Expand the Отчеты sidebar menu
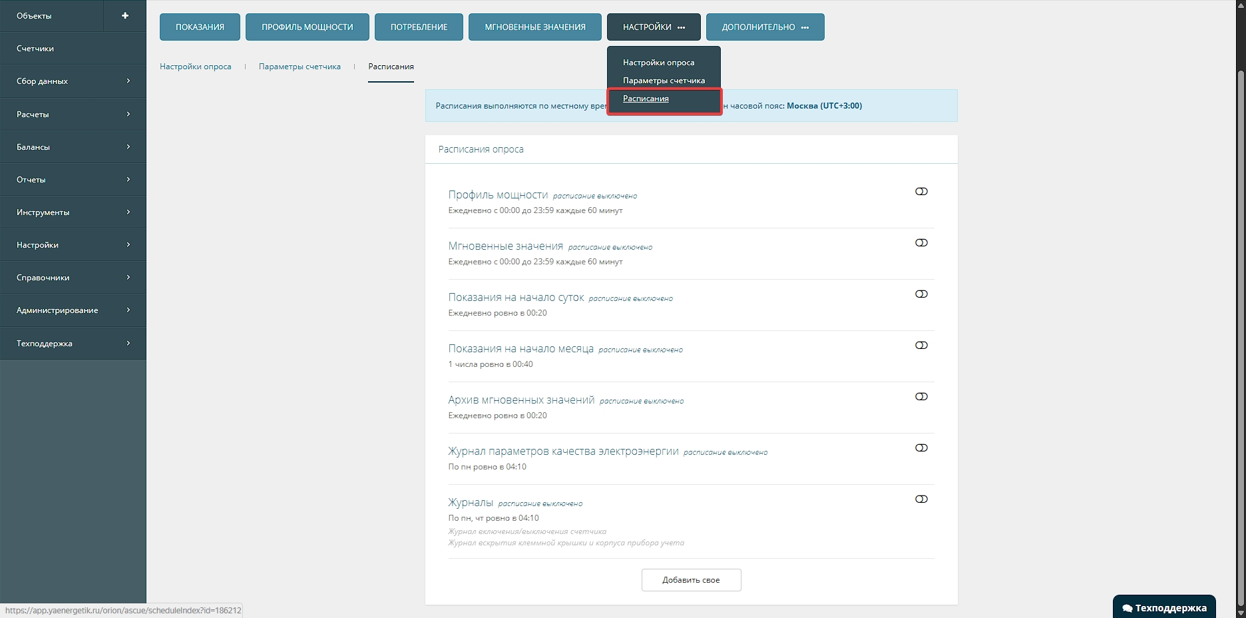The height and width of the screenshot is (618, 1246). coord(73,180)
